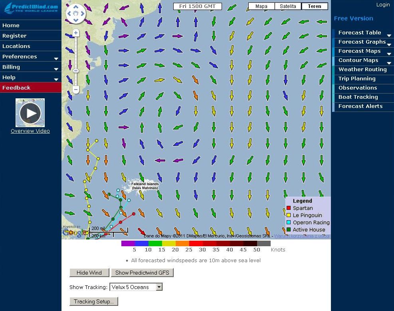The image size is (394, 311).
Task: Open the Show Tracking dropdown
Action: (x=159, y=287)
